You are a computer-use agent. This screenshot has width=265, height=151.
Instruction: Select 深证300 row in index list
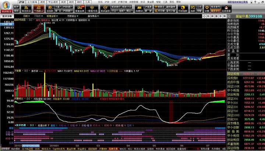(x=246, y=99)
